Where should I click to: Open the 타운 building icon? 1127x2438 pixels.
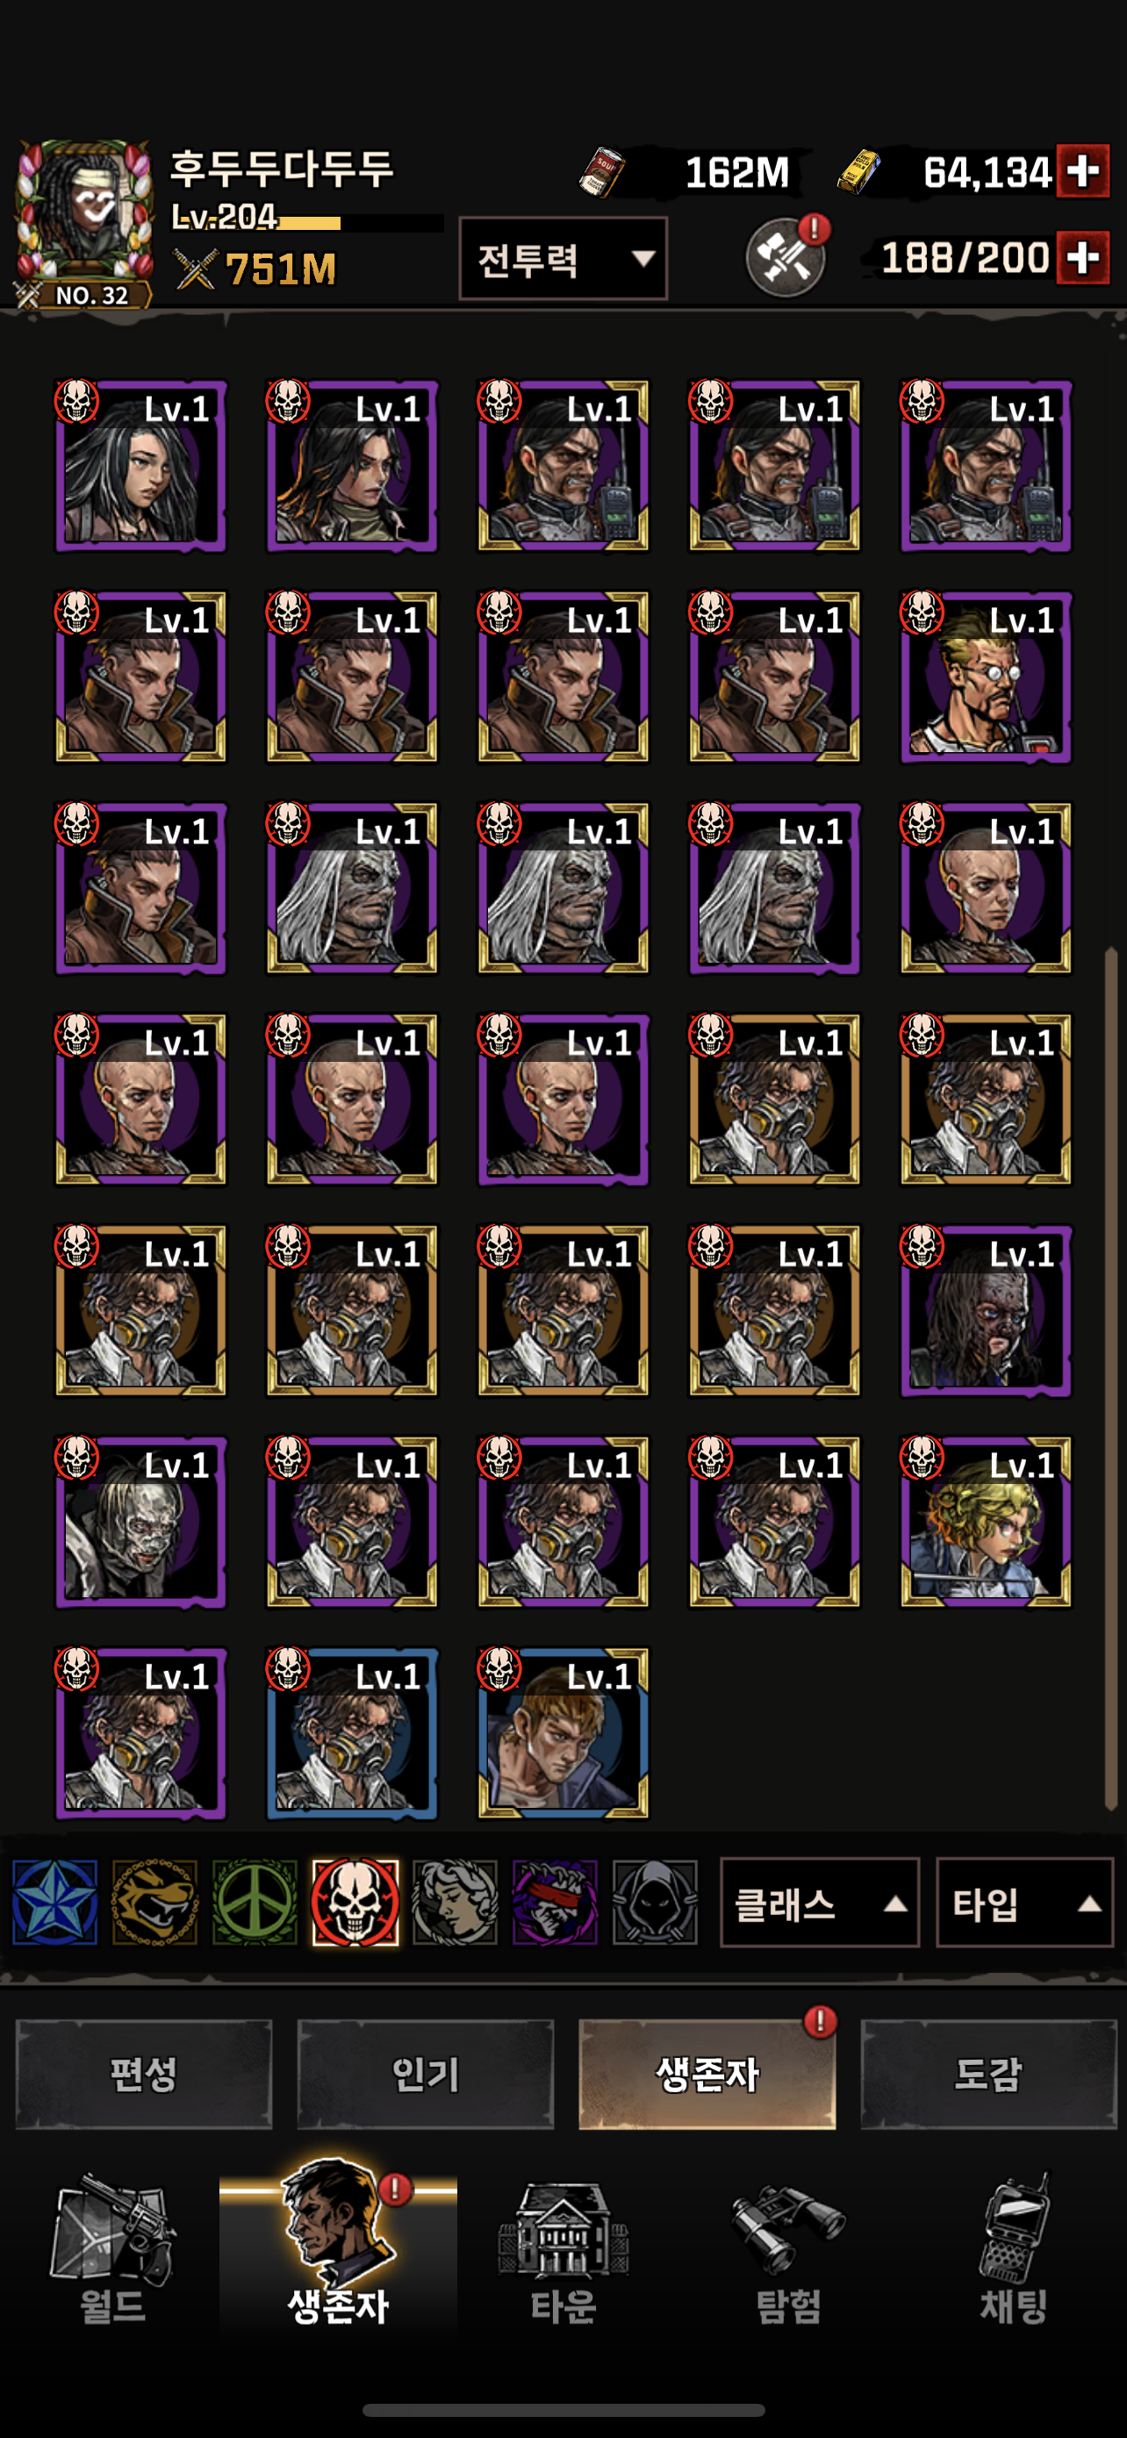[x=564, y=2250]
